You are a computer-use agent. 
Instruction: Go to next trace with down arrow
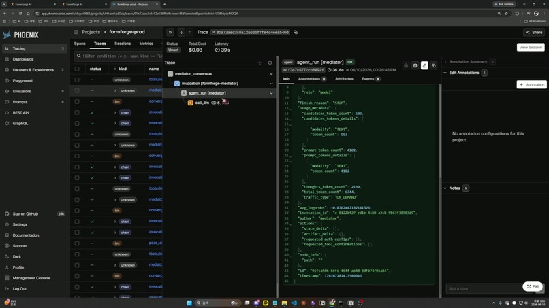pos(181,32)
